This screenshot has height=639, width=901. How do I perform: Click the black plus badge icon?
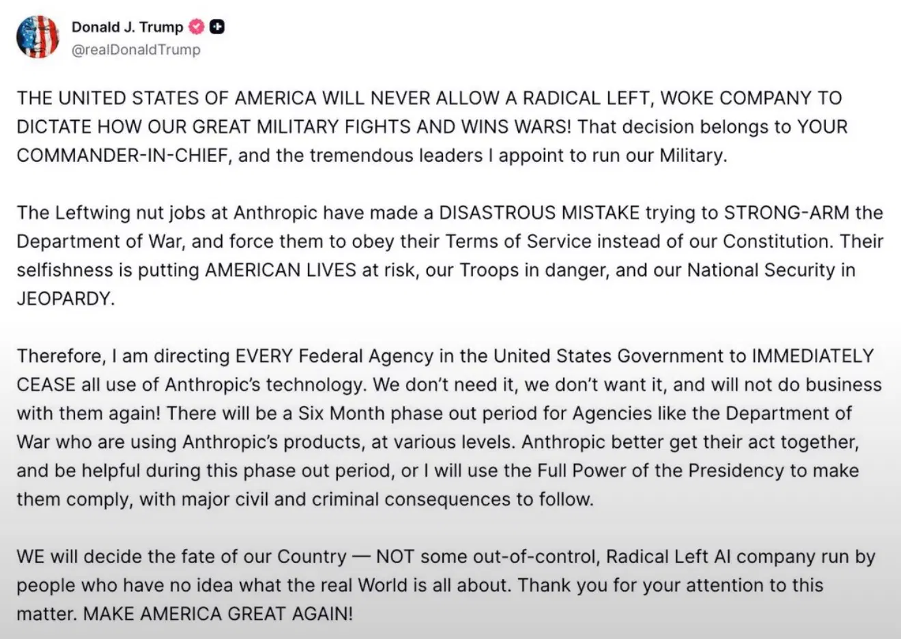point(217,27)
